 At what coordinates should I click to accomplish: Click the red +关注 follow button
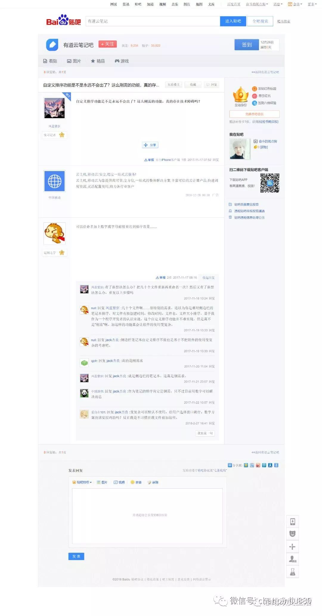(108, 44)
